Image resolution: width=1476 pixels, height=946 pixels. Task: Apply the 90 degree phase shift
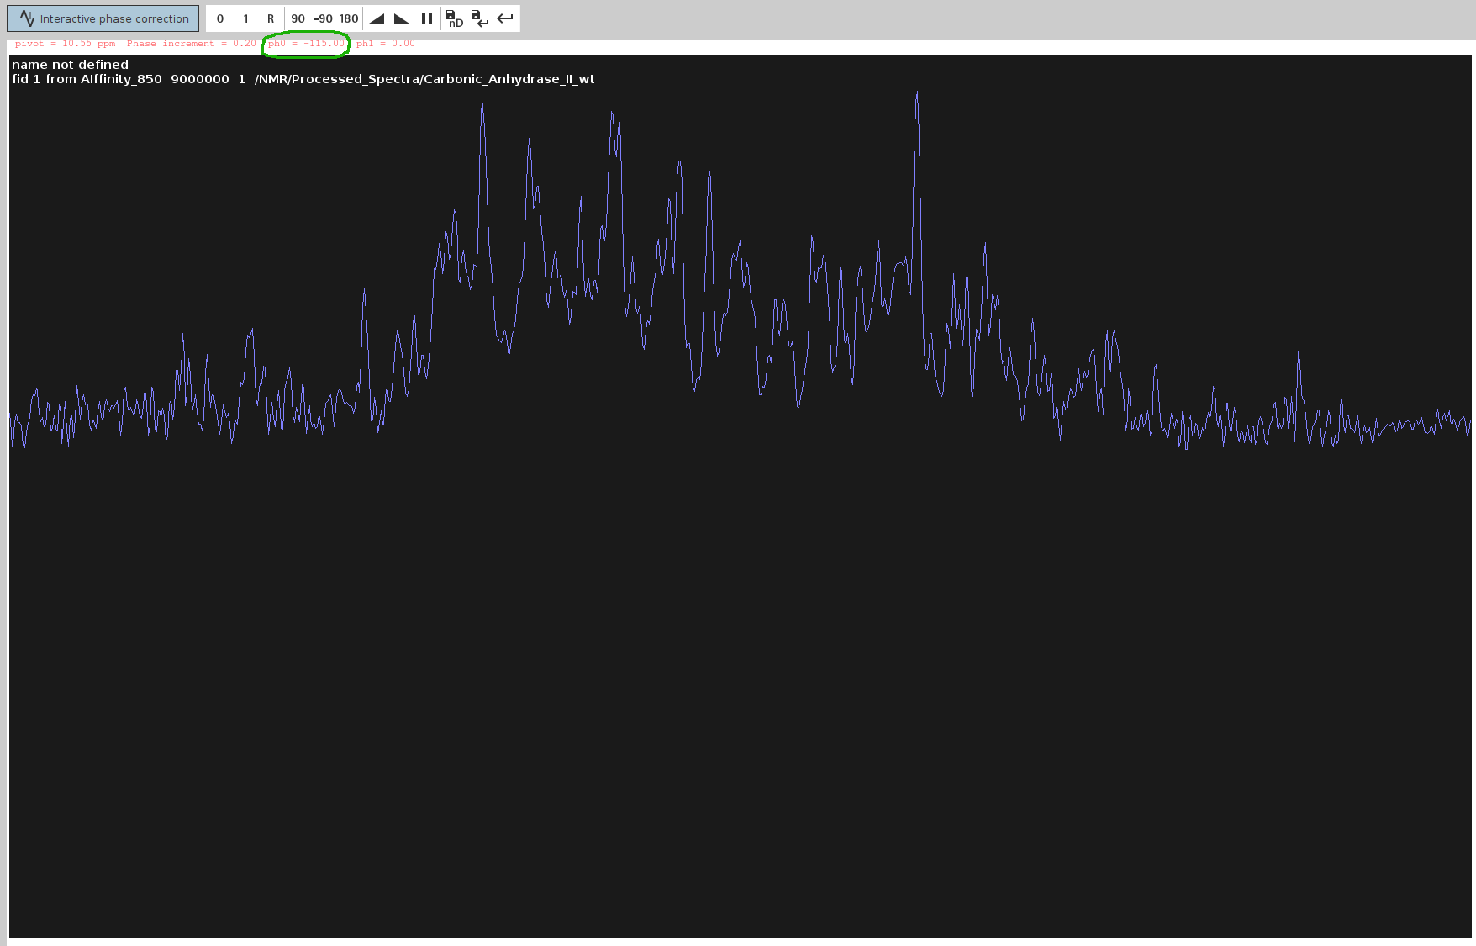tap(298, 18)
